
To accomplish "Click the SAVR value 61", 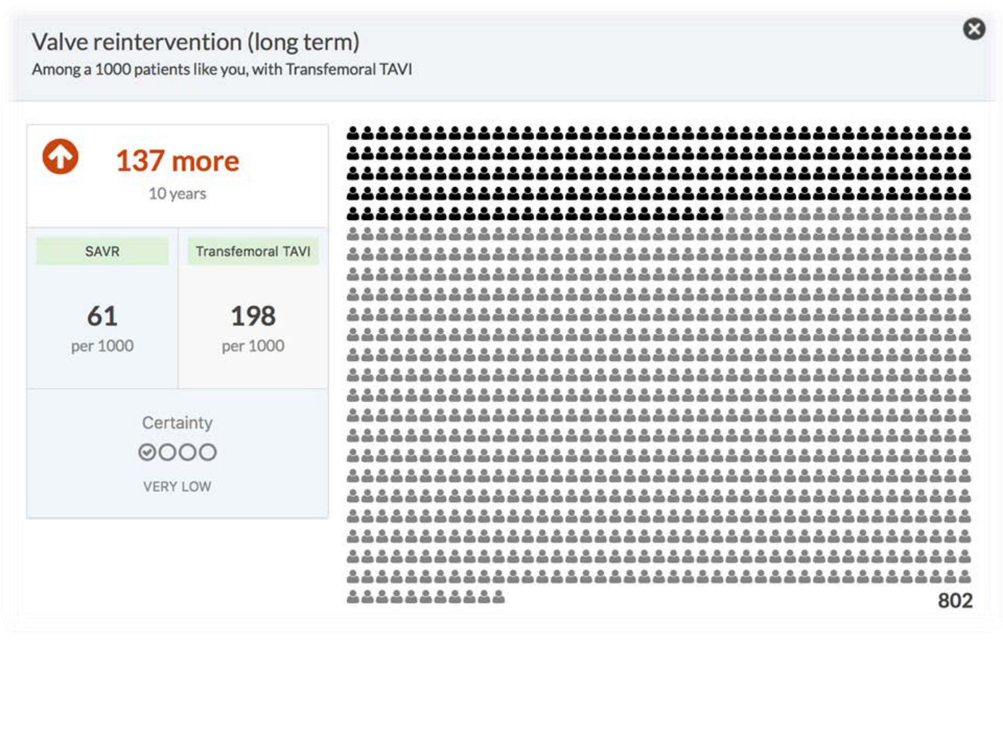I will click(x=102, y=316).
